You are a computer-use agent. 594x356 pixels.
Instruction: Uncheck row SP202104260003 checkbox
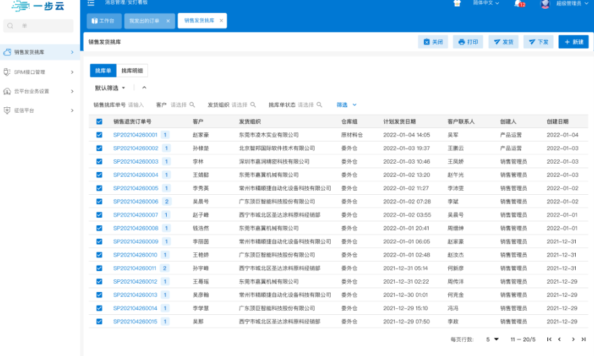point(99,162)
